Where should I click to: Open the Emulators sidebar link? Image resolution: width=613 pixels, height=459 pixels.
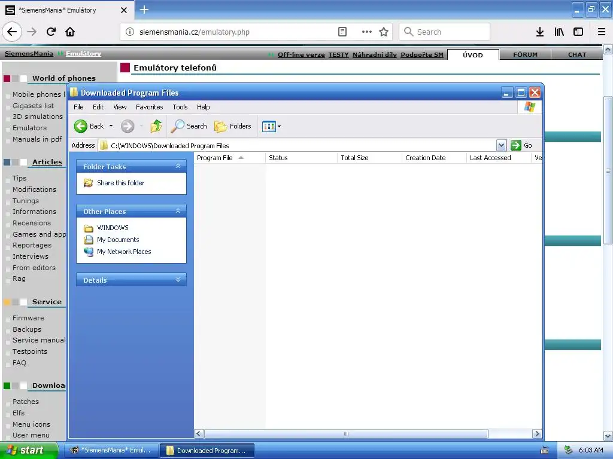tap(29, 128)
